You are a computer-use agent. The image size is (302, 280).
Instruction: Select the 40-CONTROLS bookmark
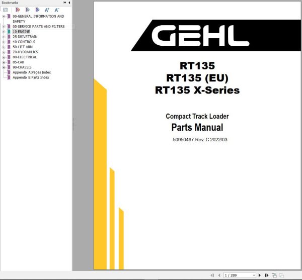(24, 42)
